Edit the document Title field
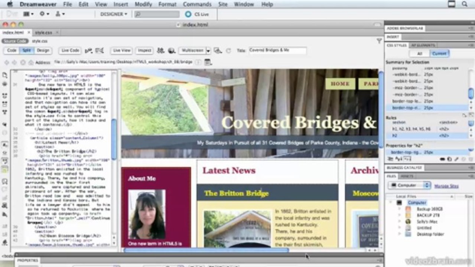The width and height of the screenshot is (475, 267). 277,50
